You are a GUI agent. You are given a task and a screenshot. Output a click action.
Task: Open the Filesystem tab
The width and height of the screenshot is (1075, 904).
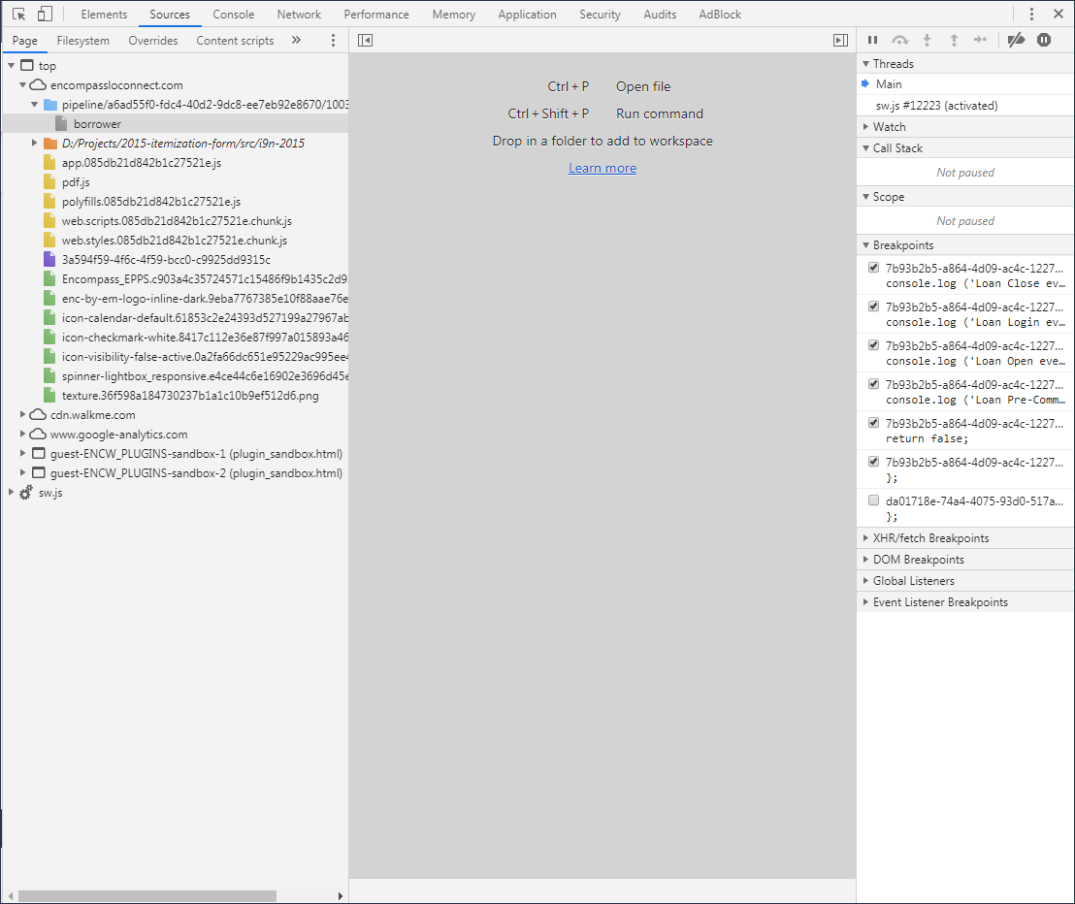pyautogui.click(x=82, y=40)
